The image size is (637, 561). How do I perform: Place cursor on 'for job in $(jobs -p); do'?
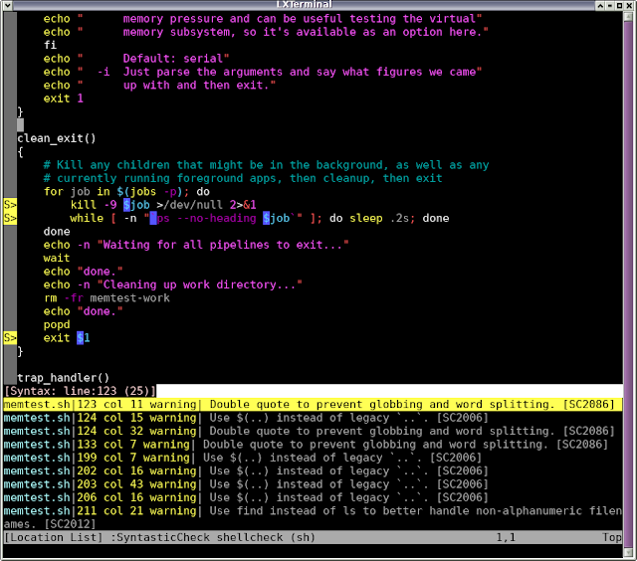[x=126, y=192]
